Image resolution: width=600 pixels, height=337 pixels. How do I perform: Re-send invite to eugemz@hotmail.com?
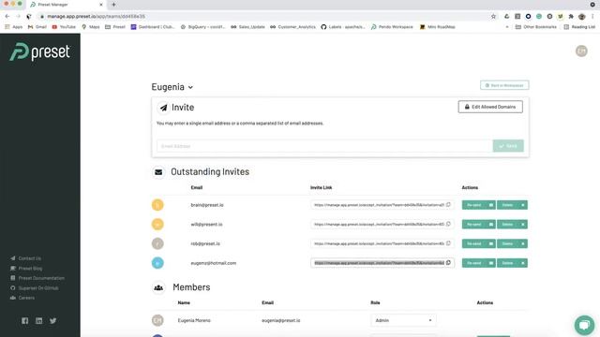[479, 263]
